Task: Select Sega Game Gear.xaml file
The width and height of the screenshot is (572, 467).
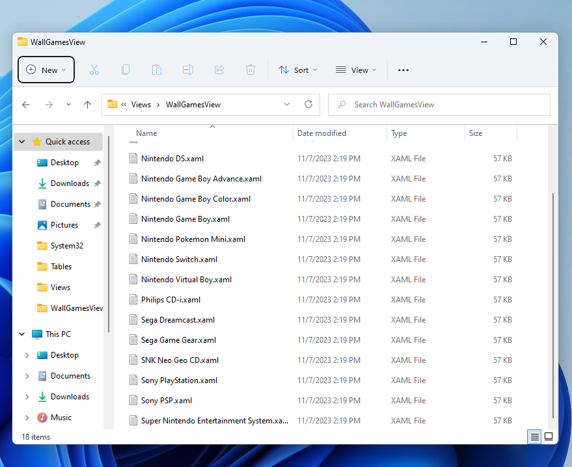Action: click(x=178, y=340)
